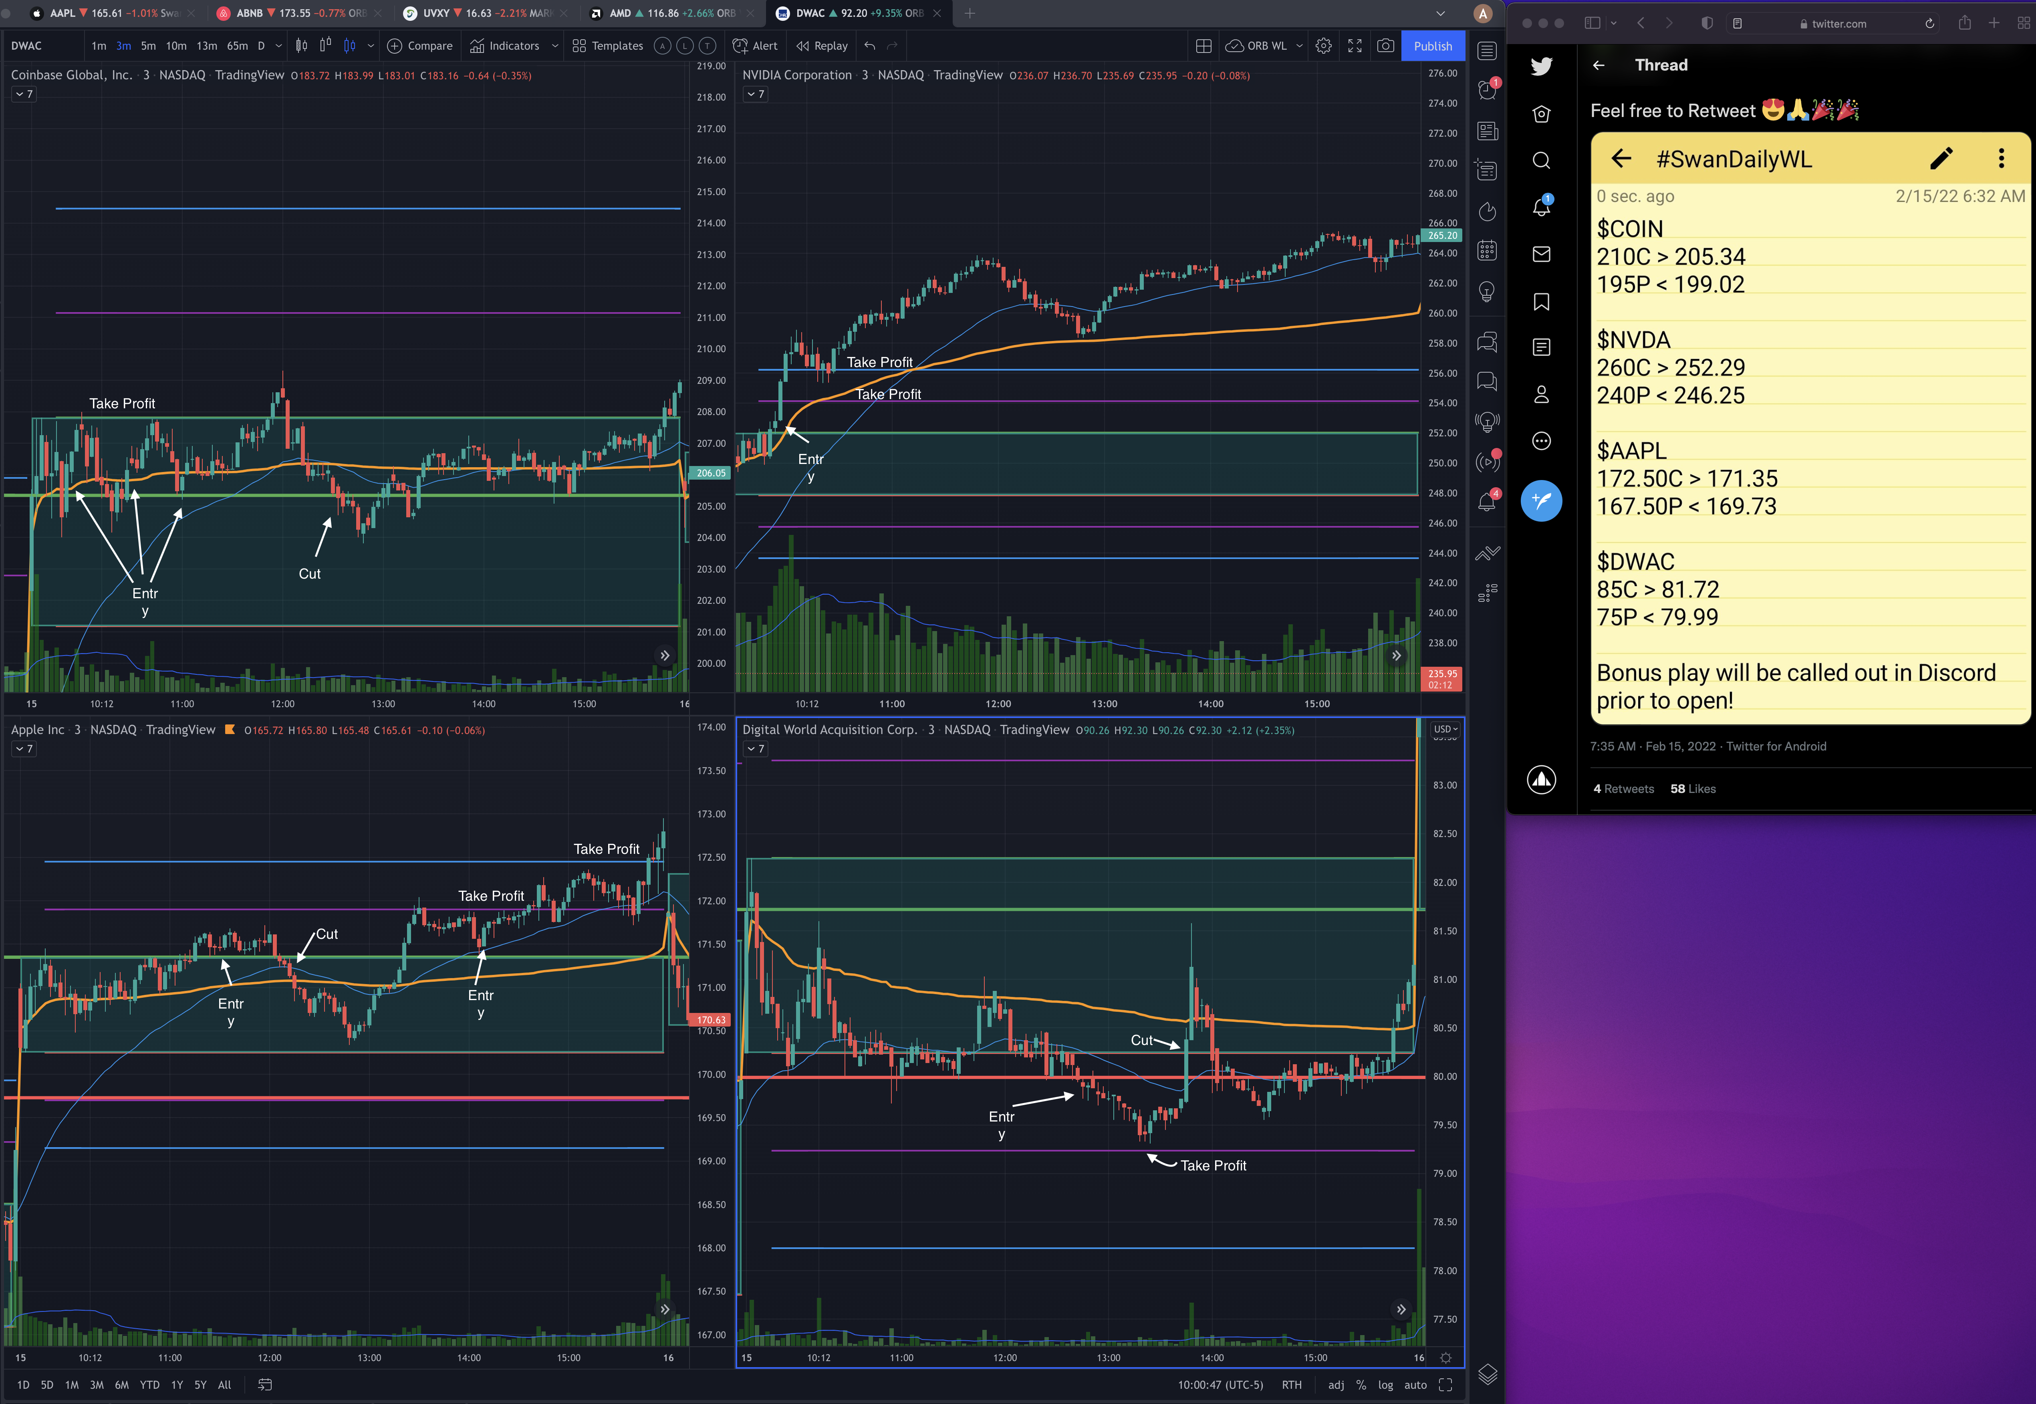Open the News panel icon in TradingView sidebar
The height and width of the screenshot is (1404, 2036).
tap(1486, 131)
